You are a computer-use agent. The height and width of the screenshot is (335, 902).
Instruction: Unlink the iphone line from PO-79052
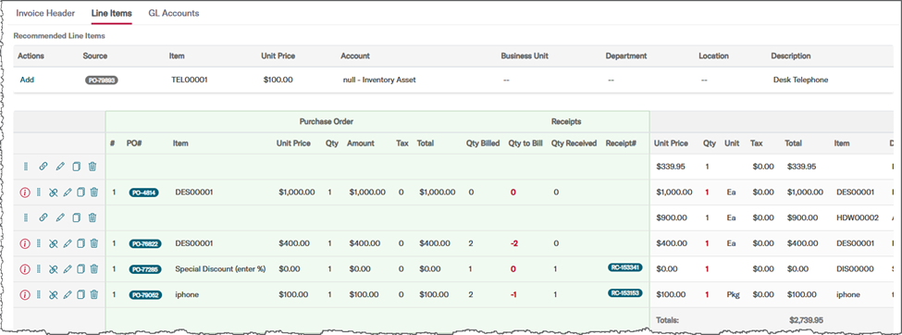click(53, 294)
